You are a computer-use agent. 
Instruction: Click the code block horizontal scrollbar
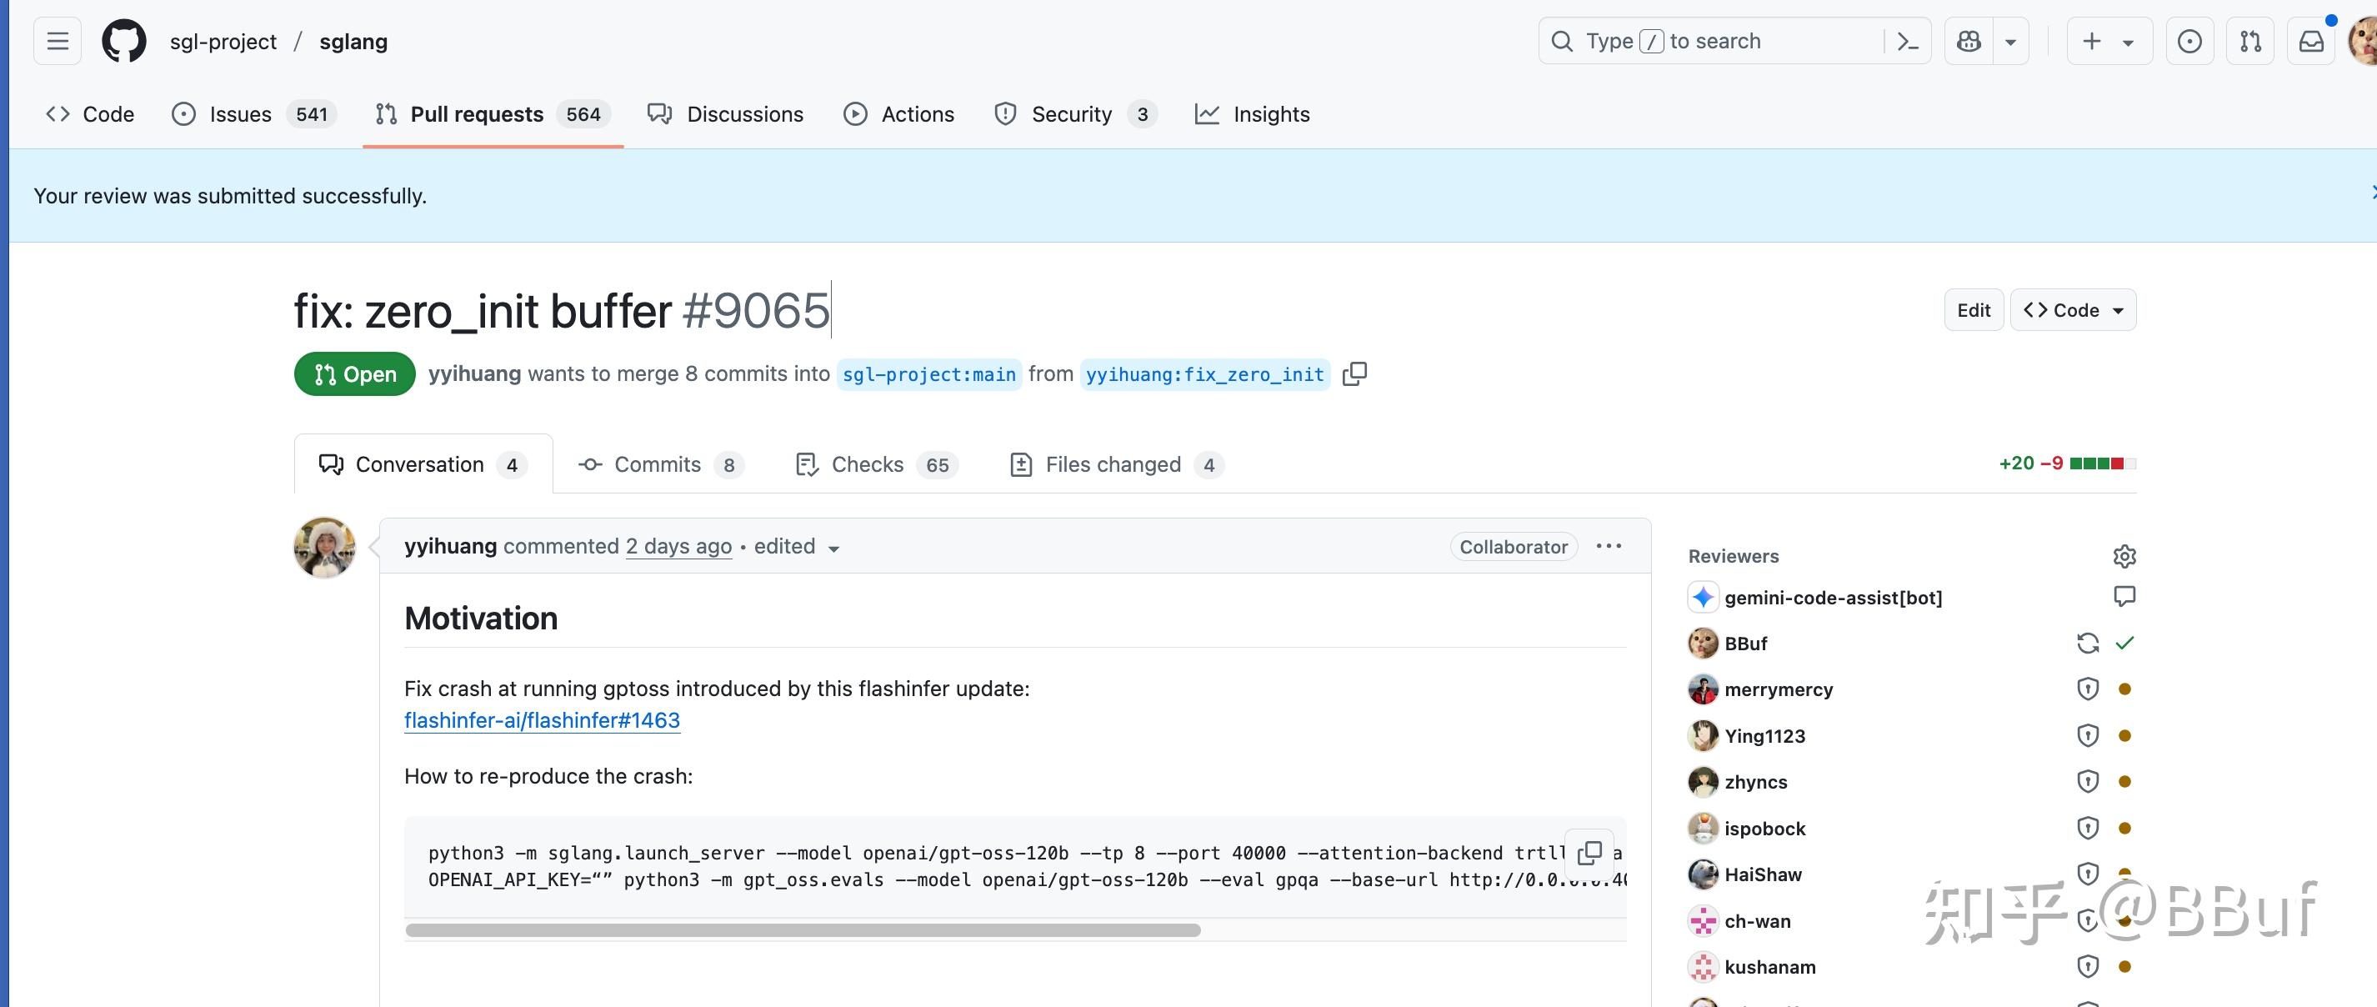click(x=803, y=929)
